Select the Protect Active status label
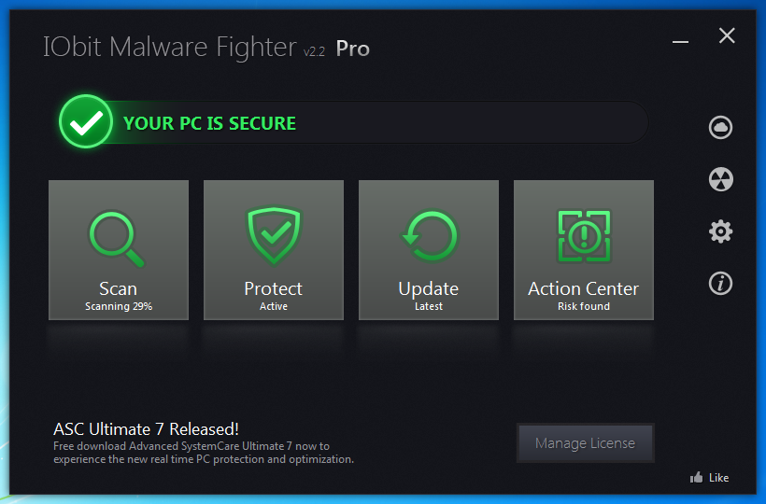 point(274,306)
